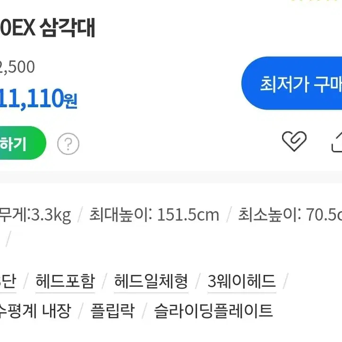Open the 플립락 spec link
The height and width of the screenshot is (342, 342).
[x=112, y=311]
